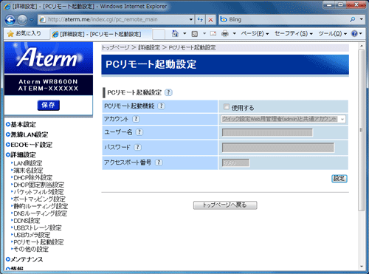The width and height of the screenshot is (369, 274).
Task: Stop loading with the red X icon
Action: pos(210,19)
